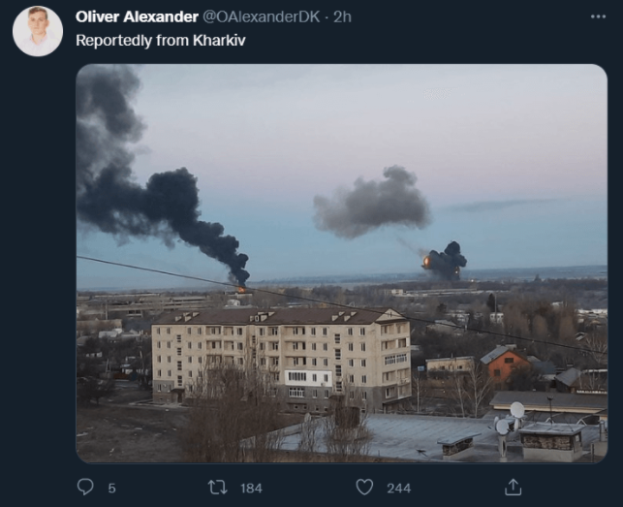View Oliver Alexander's profile picture

38,31
